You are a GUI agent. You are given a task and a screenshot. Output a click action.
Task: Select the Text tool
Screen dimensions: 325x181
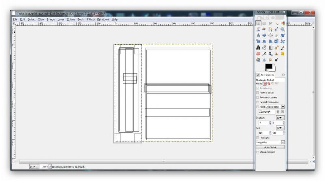(x=258, y=47)
